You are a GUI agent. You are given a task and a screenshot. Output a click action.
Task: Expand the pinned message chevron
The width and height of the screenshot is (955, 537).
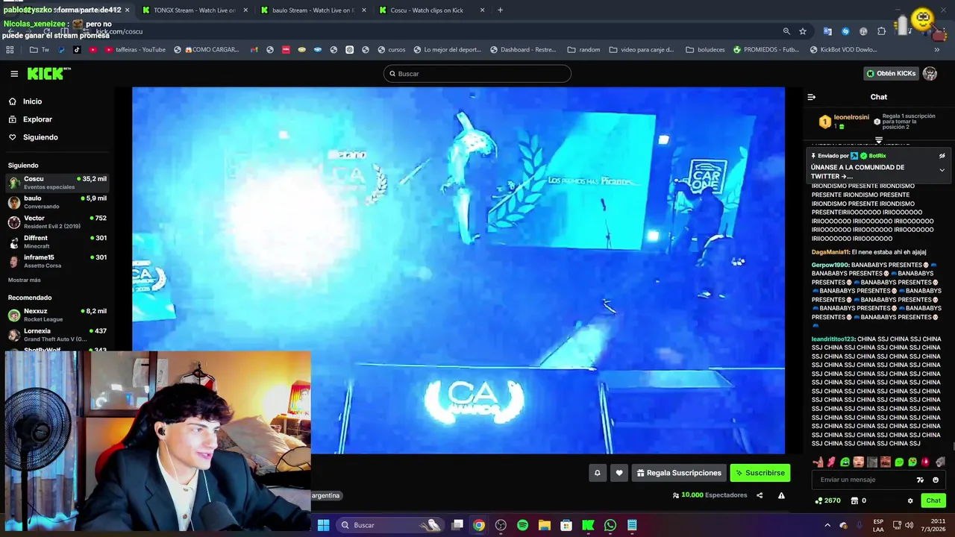[942, 170]
